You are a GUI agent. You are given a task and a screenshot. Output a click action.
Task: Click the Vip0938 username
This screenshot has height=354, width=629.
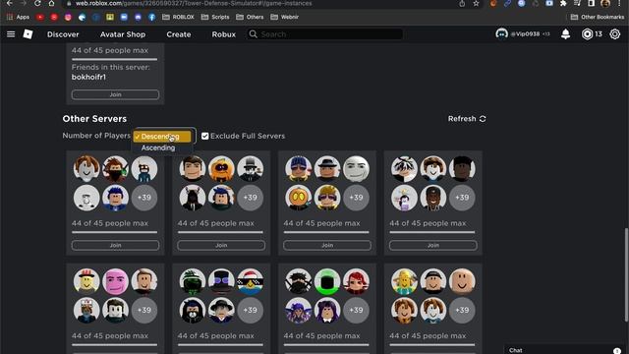coord(525,34)
